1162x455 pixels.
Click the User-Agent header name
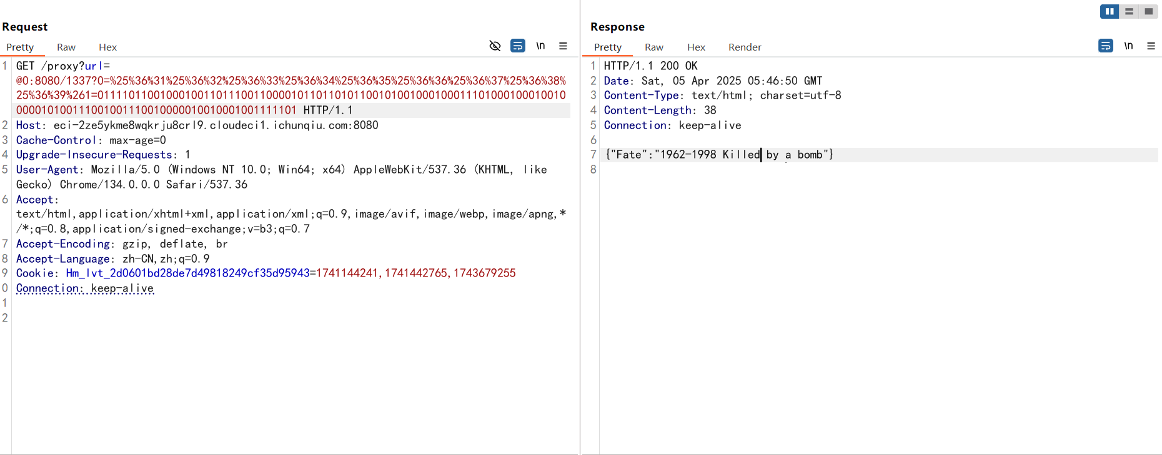47,170
